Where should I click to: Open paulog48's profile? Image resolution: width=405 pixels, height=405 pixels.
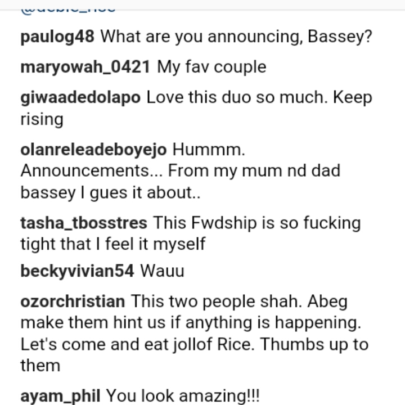60,38
